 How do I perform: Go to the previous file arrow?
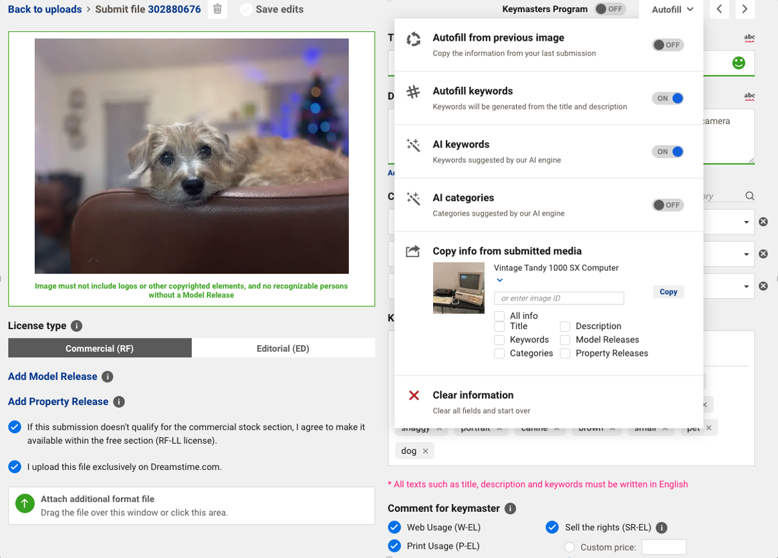[x=719, y=9]
